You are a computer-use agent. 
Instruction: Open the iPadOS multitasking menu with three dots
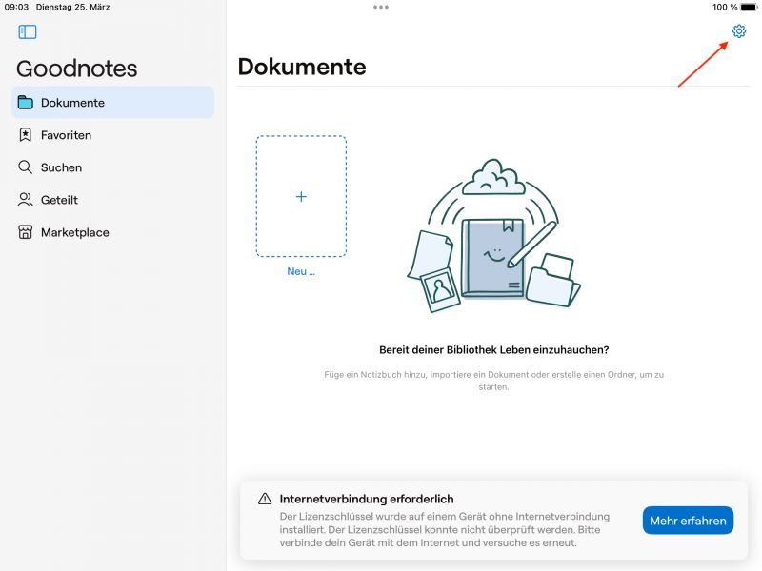pyautogui.click(x=381, y=8)
